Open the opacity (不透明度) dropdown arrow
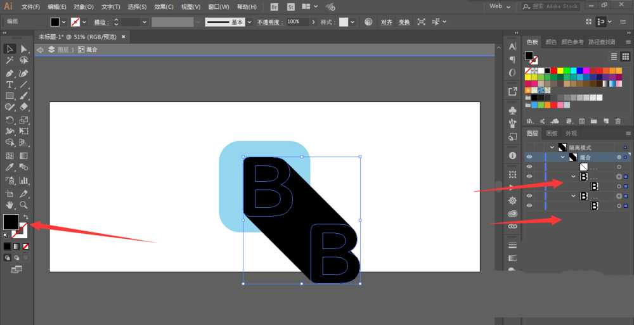The height and width of the screenshot is (325, 634). pos(314,22)
